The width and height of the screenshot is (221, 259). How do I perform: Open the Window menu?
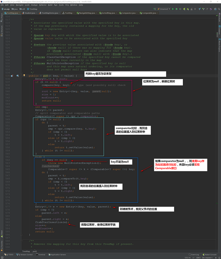pyautogui.click(x=74, y=5)
